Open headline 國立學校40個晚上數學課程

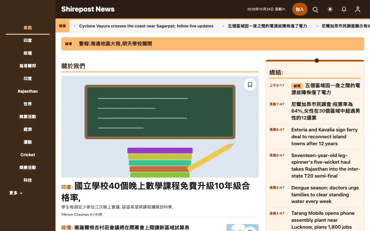click(155, 192)
